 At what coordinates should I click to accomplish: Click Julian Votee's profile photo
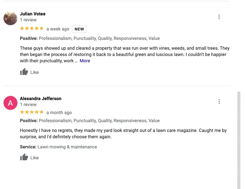(10, 18)
